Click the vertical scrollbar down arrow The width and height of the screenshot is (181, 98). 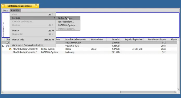[x=178, y=90]
